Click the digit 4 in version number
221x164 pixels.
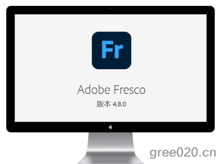click(x=114, y=104)
